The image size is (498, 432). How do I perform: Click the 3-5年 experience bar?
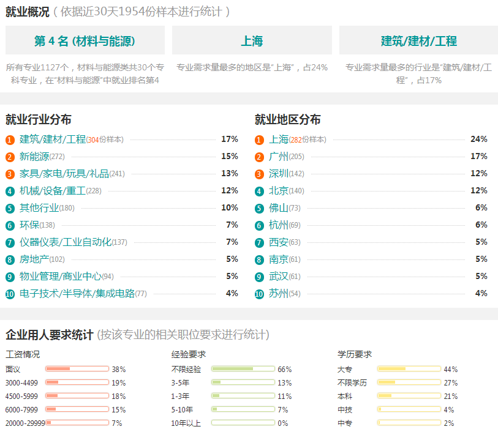[243, 382]
